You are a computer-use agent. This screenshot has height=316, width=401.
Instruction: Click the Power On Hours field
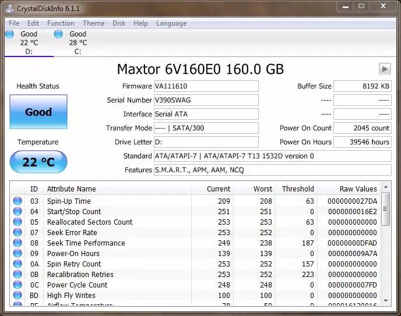click(x=363, y=142)
